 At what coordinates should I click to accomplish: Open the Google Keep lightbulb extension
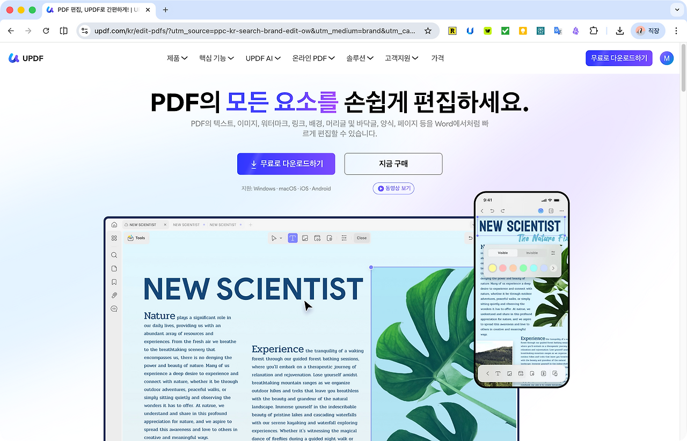coord(523,31)
